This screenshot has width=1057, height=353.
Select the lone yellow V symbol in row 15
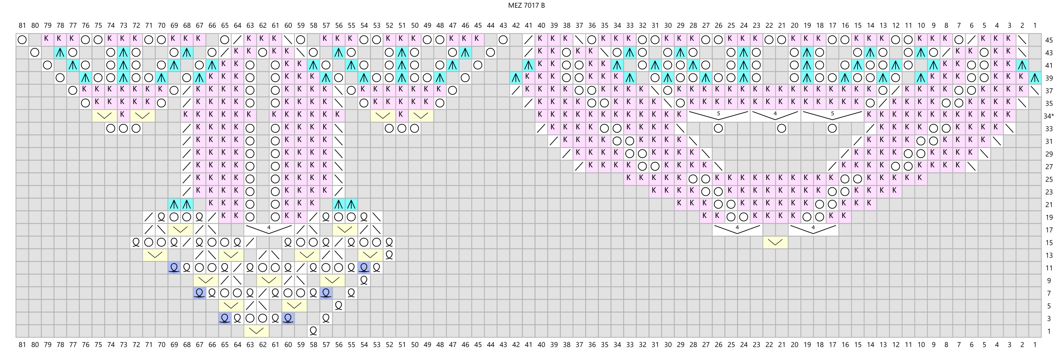775,243
